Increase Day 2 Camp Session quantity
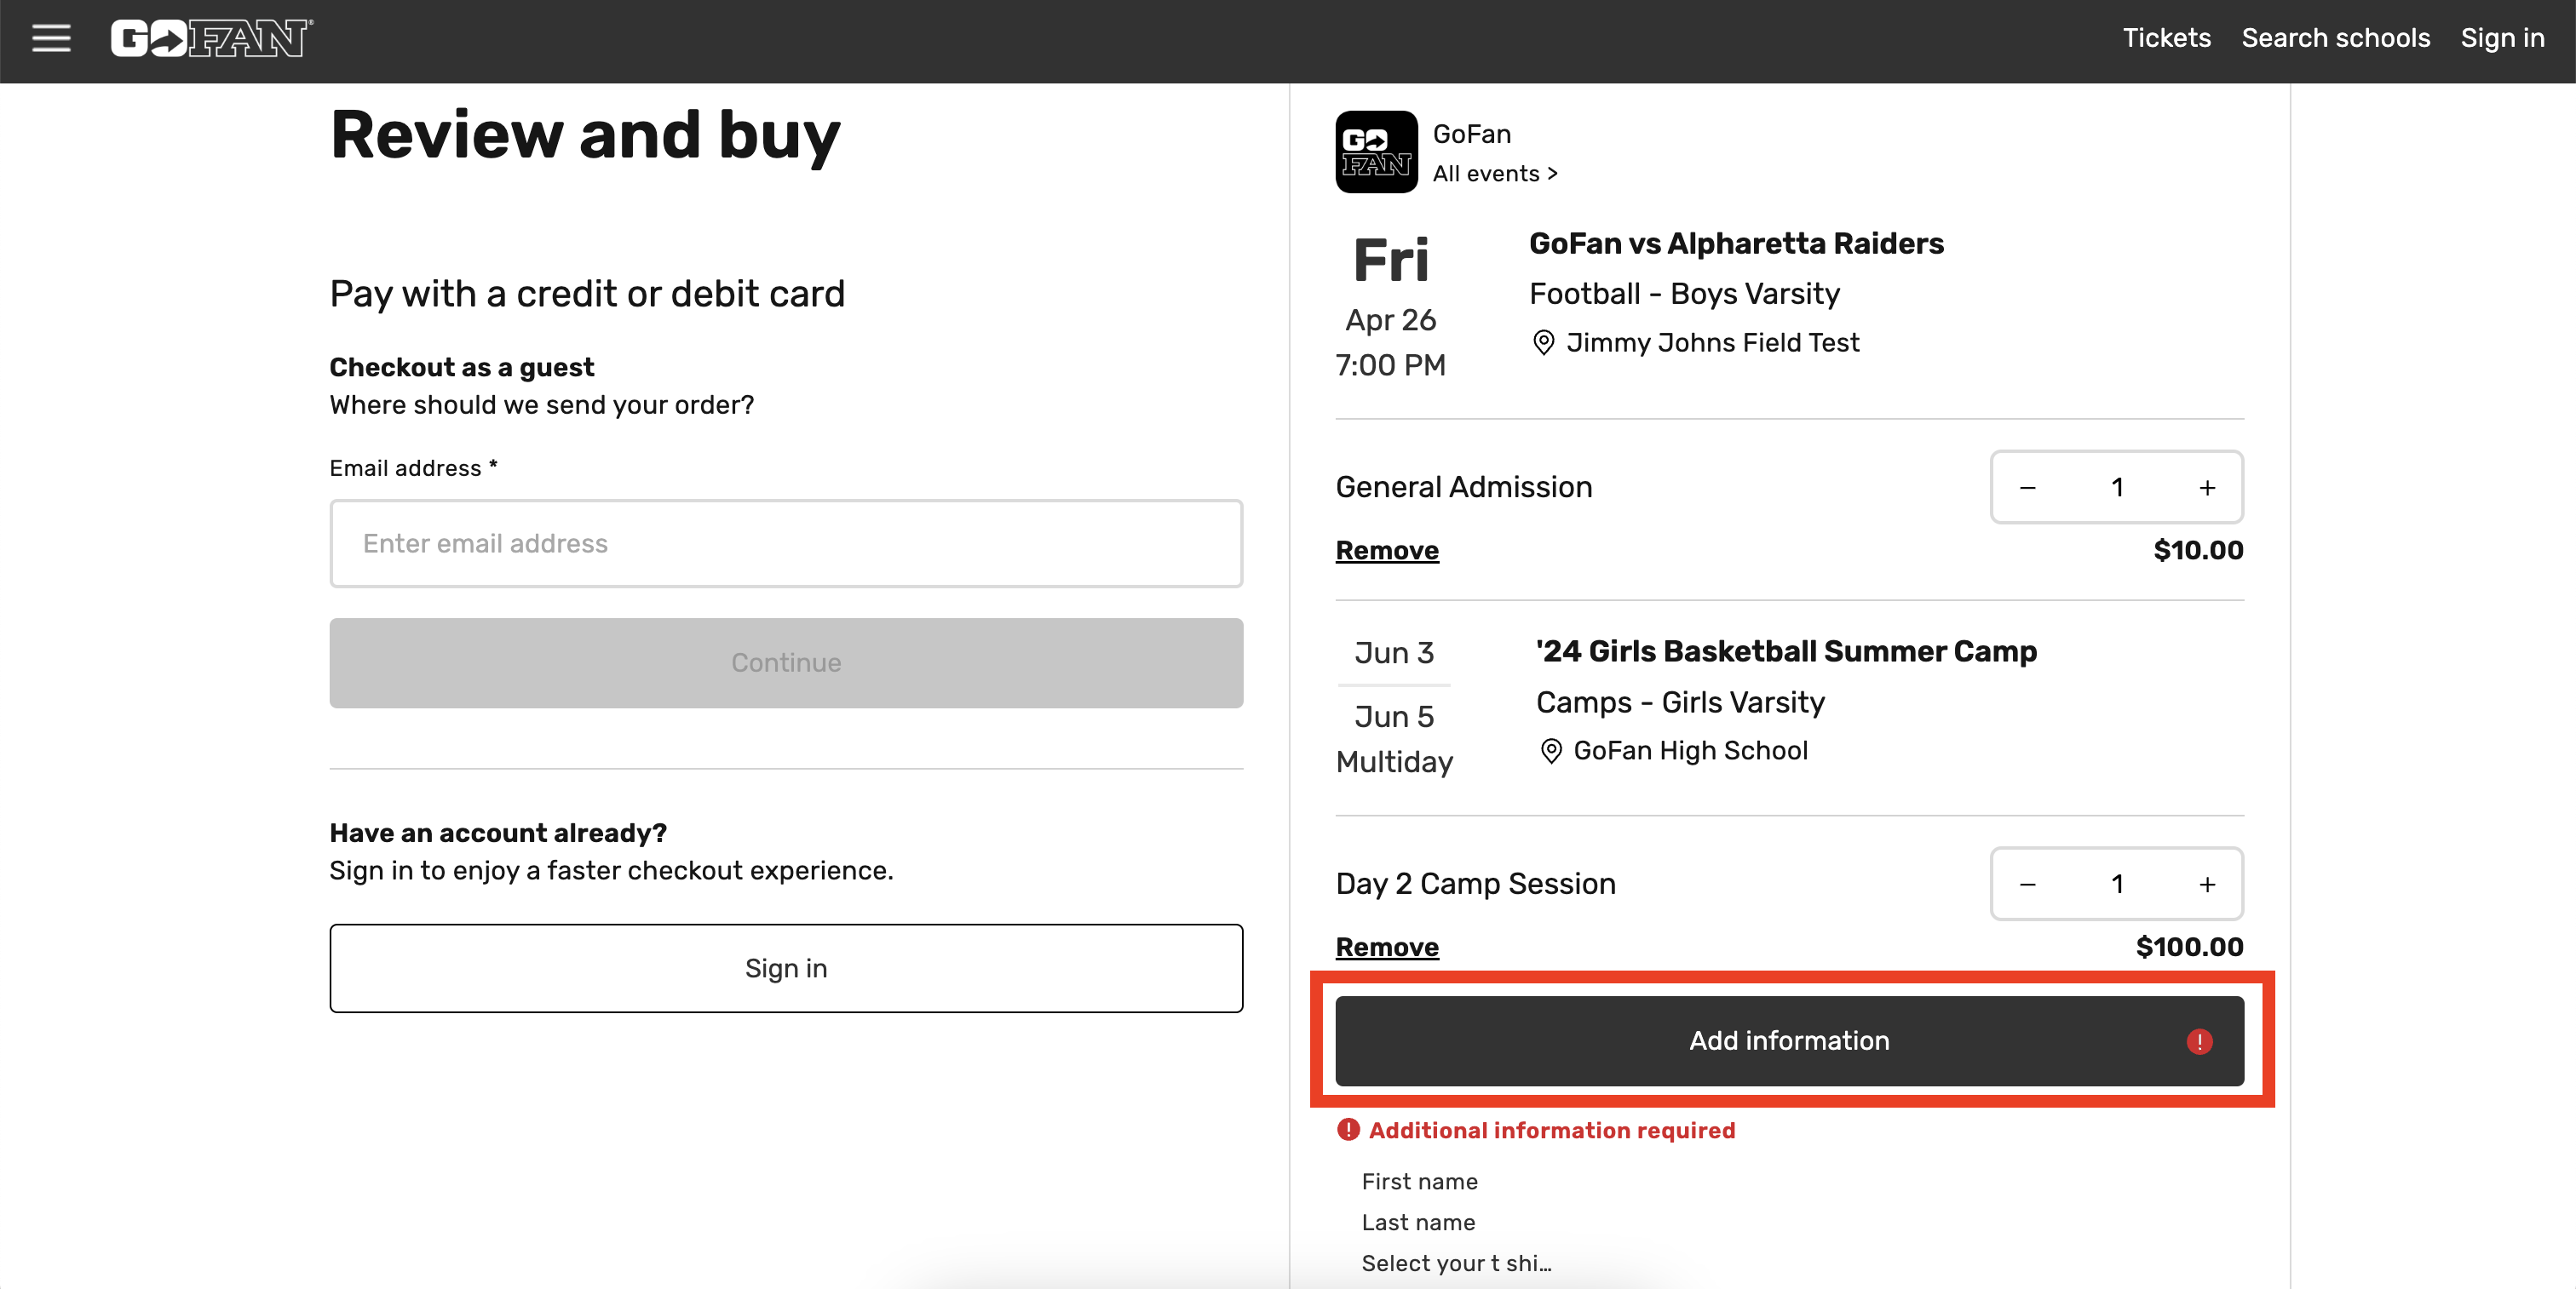 (2207, 885)
